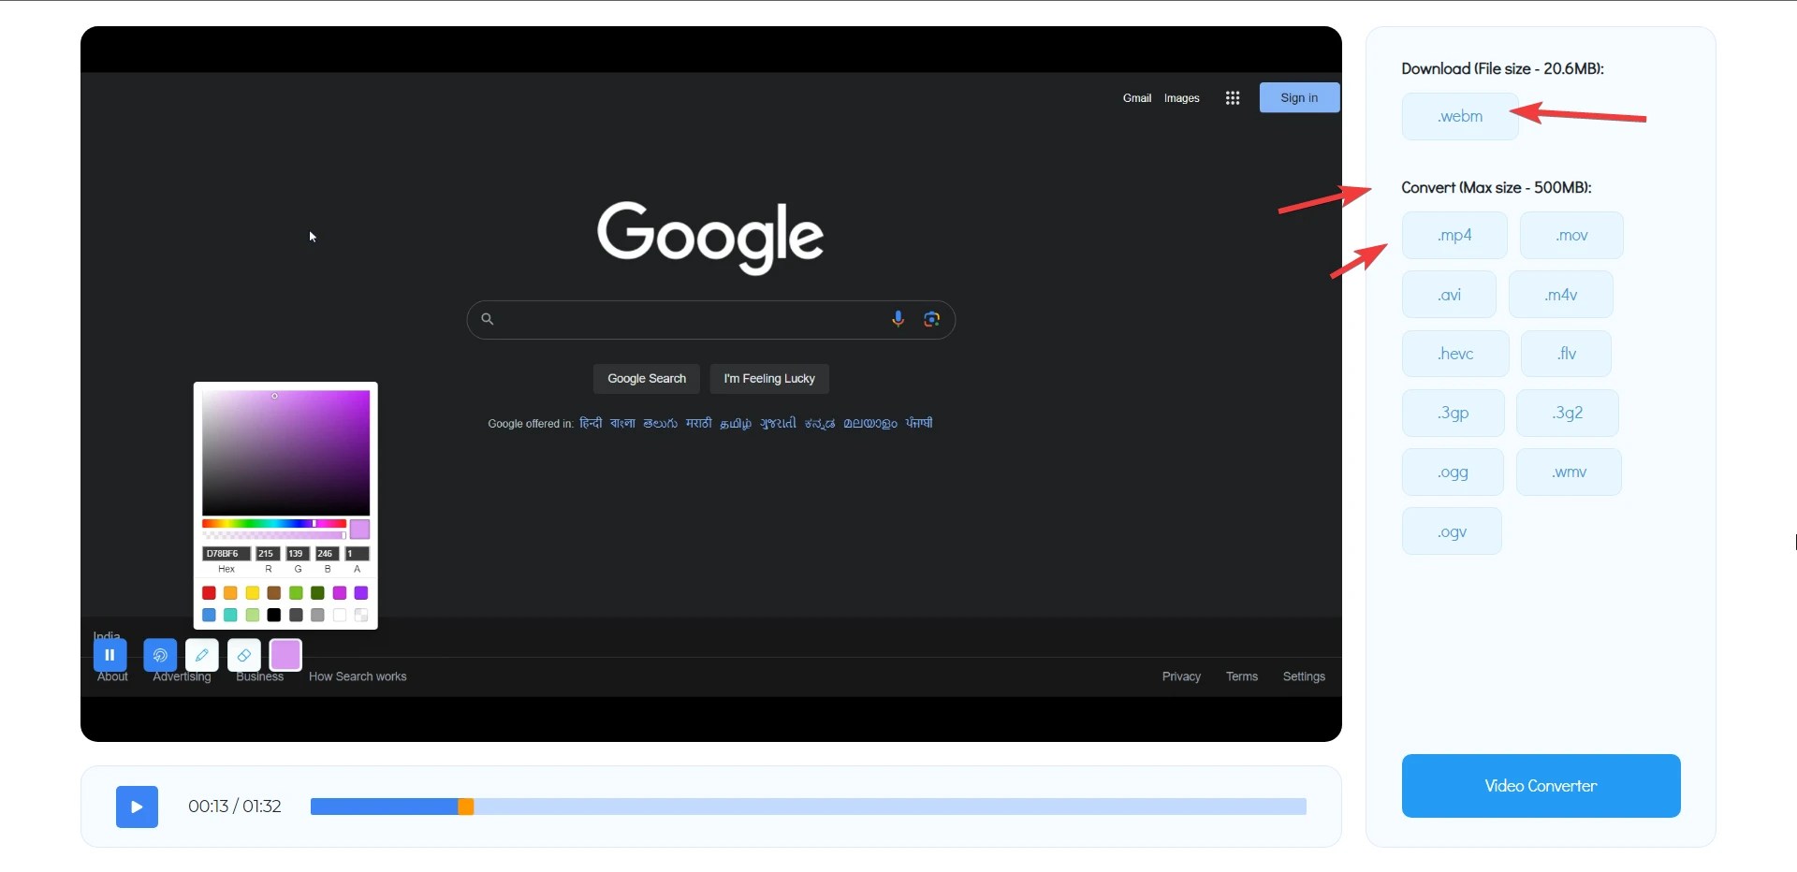
Task: Switch Google language to हिन्दी
Action: pyautogui.click(x=590, y=423)
